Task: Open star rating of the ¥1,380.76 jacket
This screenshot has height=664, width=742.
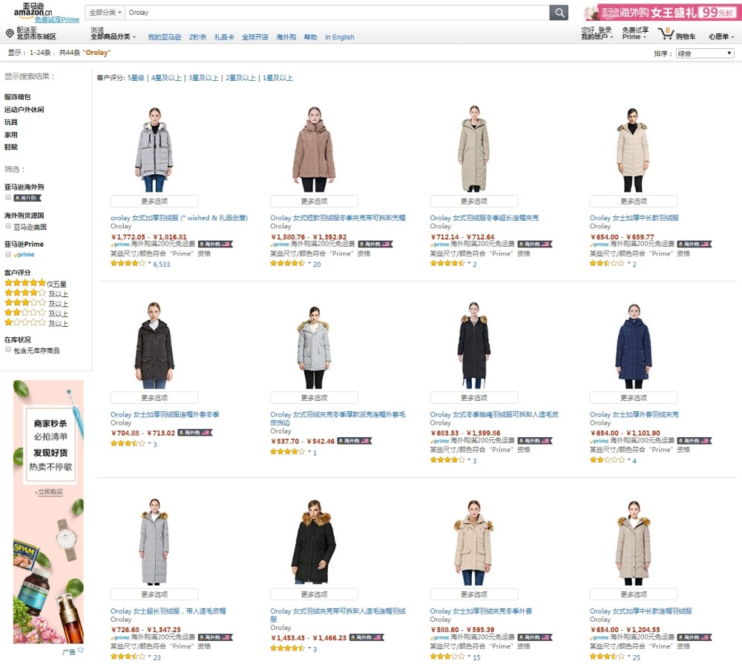Action: [287, 263]
